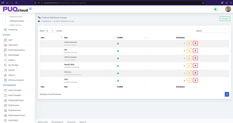Open Admin Template sidebar menu
Image resolution: width=233 pixels, height=123 pixels.
pos(17,90)
